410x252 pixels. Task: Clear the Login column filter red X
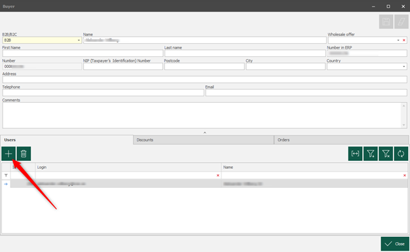pyautogui.click(x=218, y=175)
